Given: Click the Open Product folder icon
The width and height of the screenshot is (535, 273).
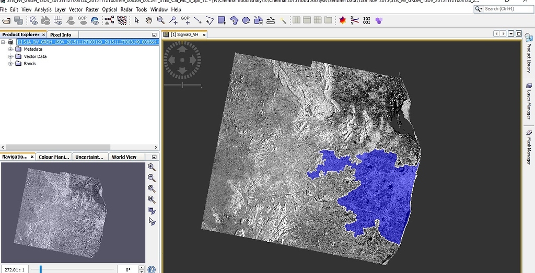Looking at the screenshot, I should click(x=6, y=20).
